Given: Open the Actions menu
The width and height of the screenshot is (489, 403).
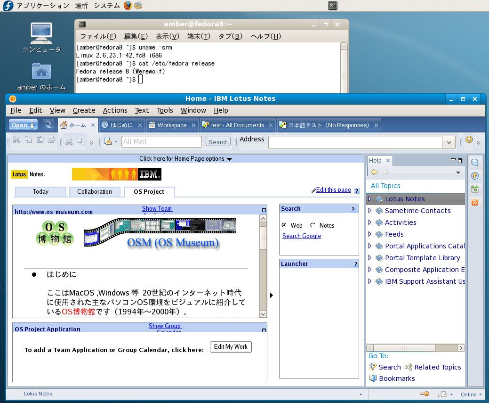Looking at the screenshot, I should [x=115, y=110].
